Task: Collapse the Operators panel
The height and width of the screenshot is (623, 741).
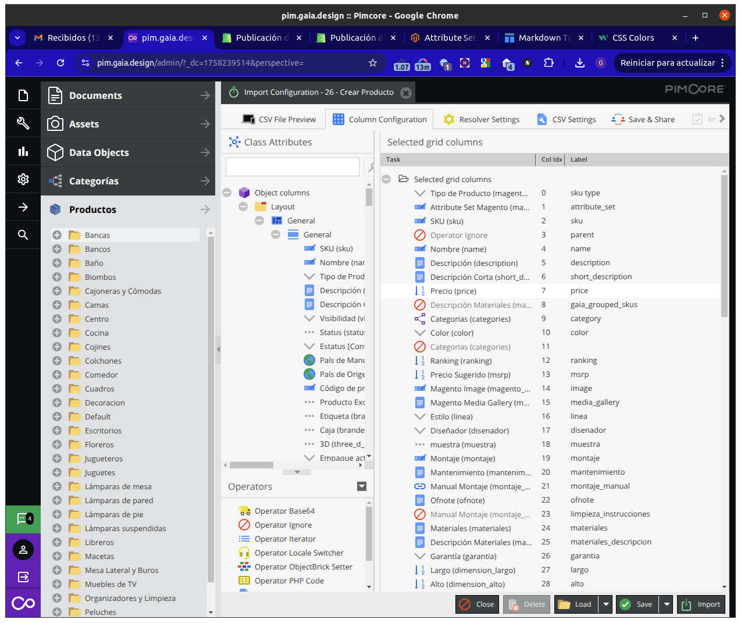Action: click(362, 486)
